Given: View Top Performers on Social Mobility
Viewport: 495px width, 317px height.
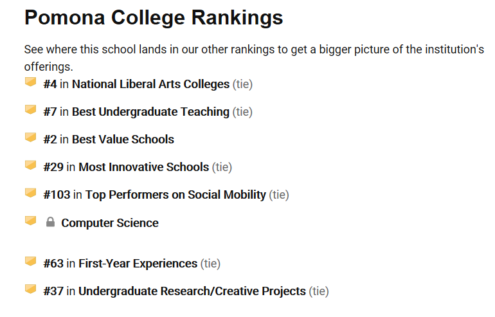Looking at the screenshot, I should point(175,195).
